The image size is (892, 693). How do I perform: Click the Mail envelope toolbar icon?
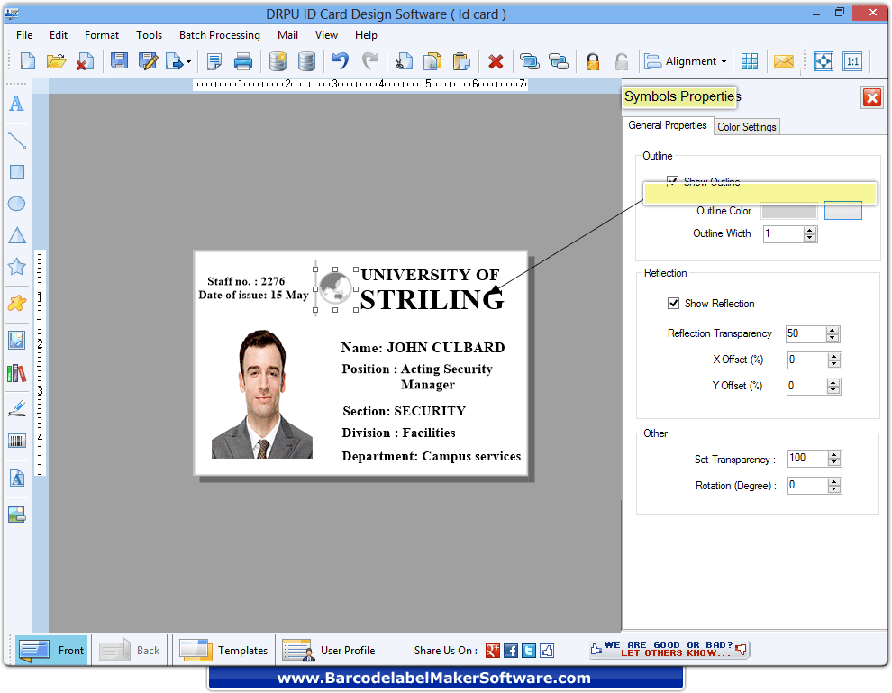pyautogui.click(x=783, y=61)
